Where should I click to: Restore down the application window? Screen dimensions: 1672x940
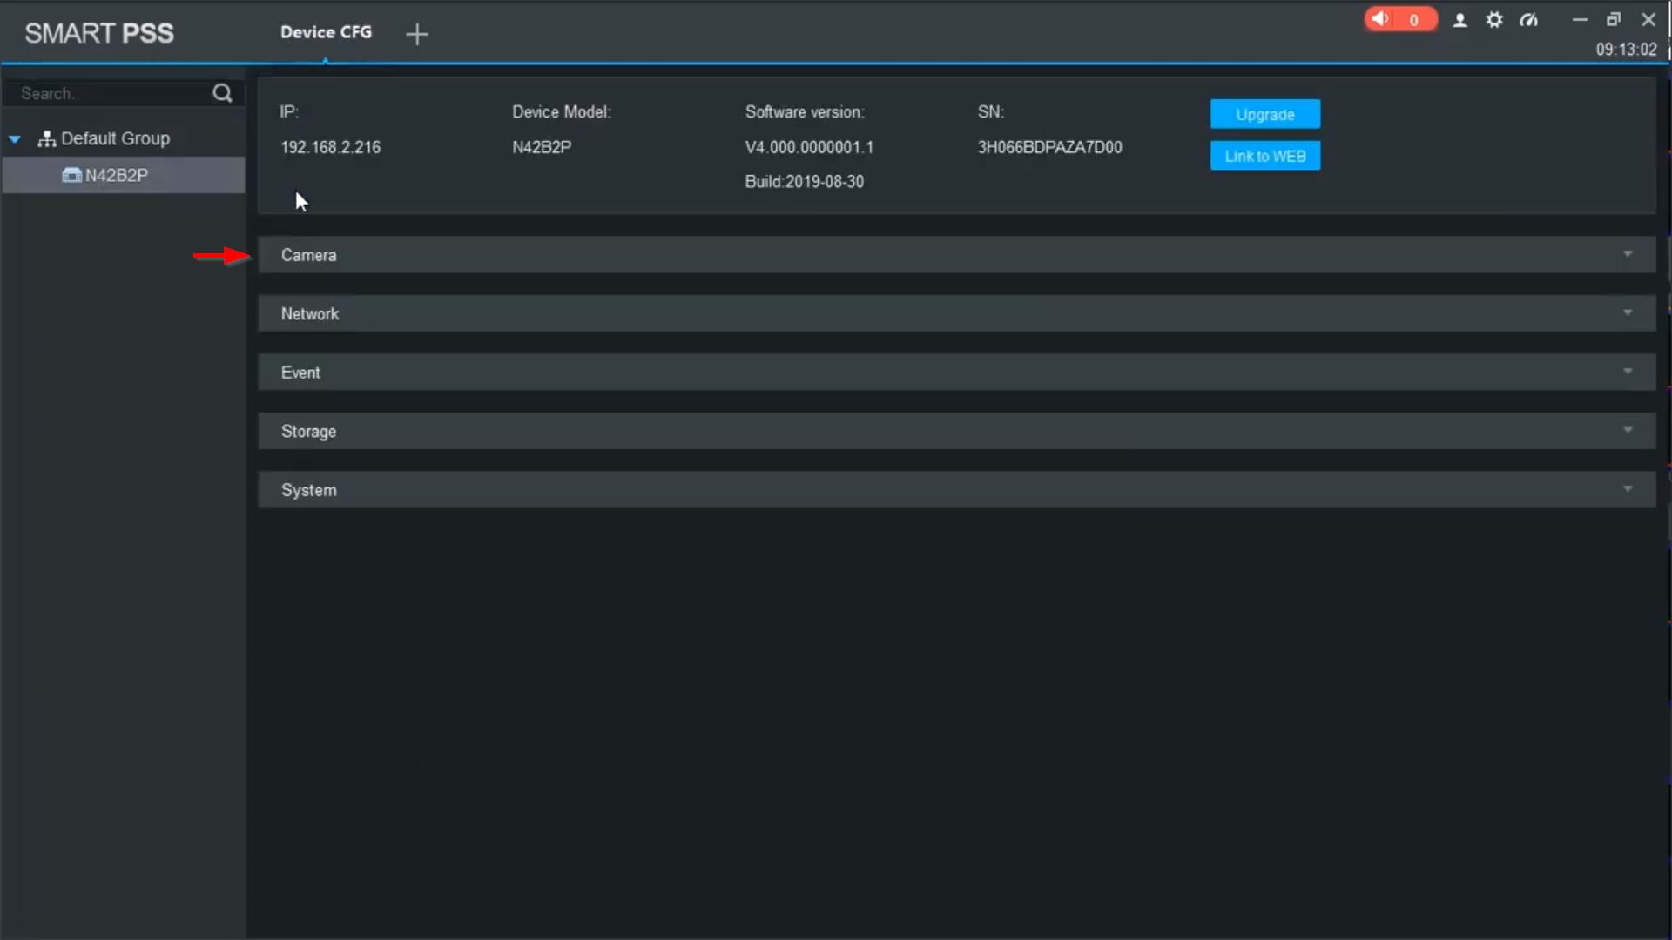tap(1614, 19)
